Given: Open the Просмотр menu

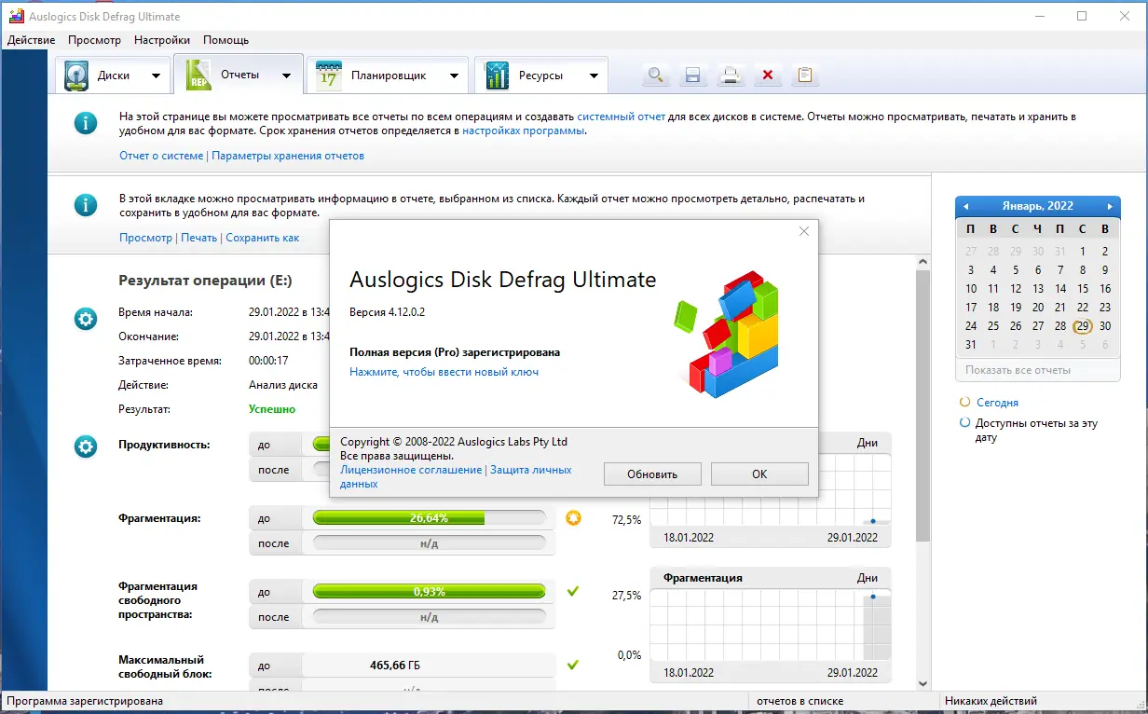Looking at the screenshot, I should [94, 40].
